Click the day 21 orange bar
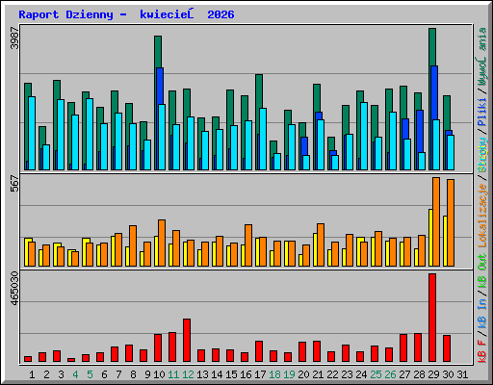 321,244
